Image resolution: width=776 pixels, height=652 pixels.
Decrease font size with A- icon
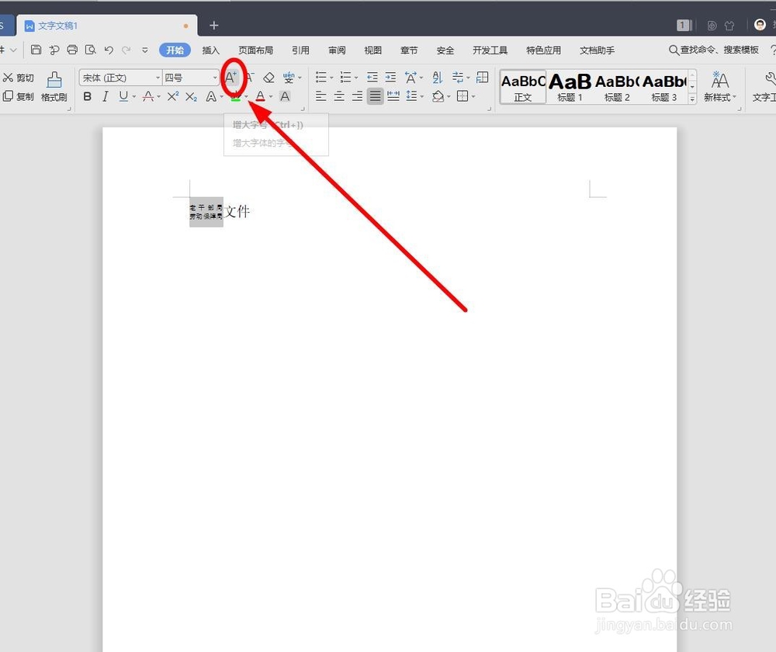(x=250, y=77)
